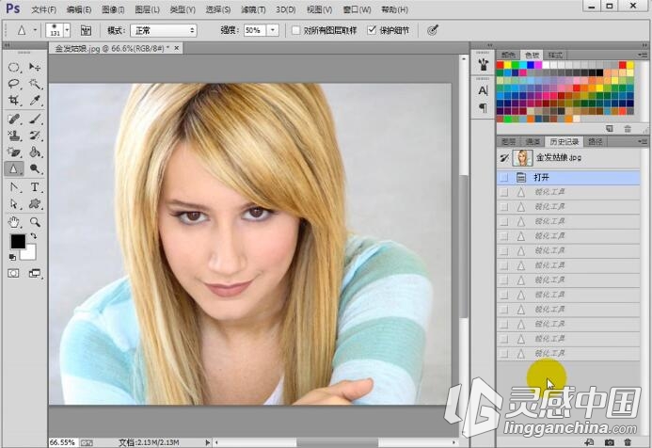Viewport: 652px width, 448px height.
Task: Uncheck 保护细节 checkbox
Action: [372, 30]
